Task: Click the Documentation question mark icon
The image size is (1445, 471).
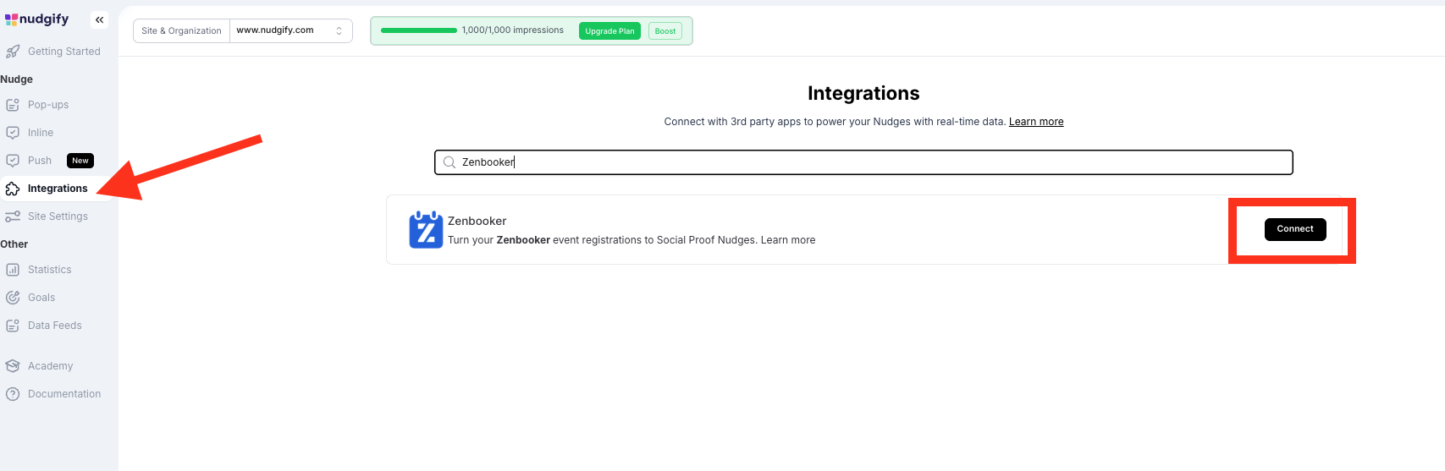Action: [x=13, y=394]
